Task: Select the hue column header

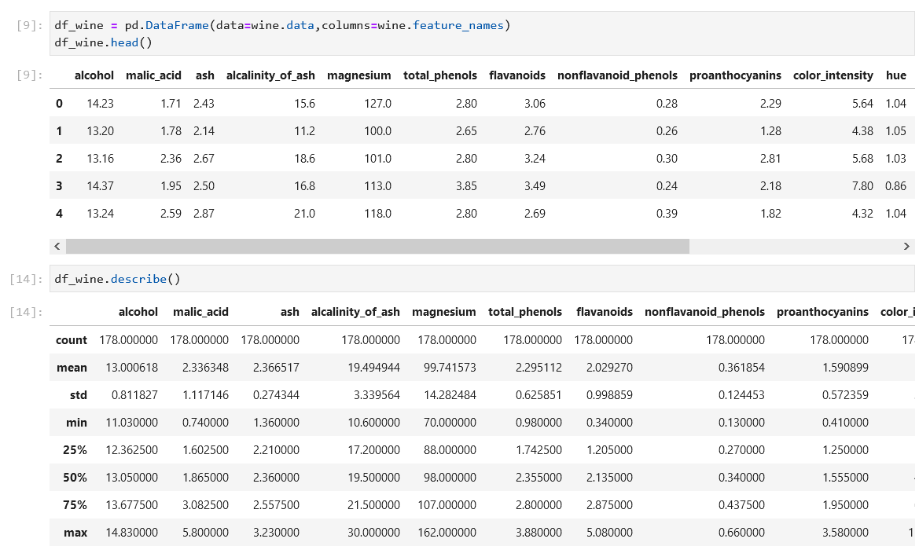Action: click(896, 75)
